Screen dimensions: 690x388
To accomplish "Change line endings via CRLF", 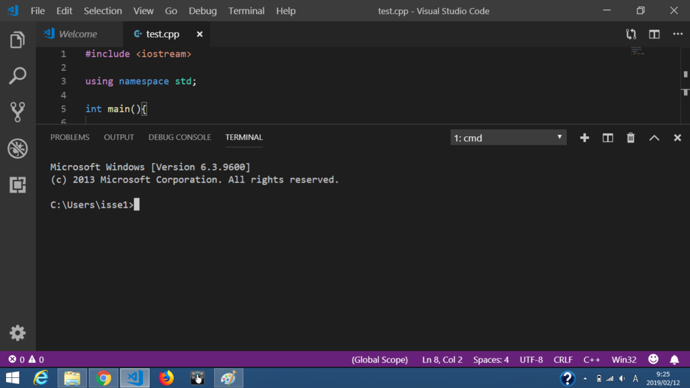I will [x=563, y=360].
